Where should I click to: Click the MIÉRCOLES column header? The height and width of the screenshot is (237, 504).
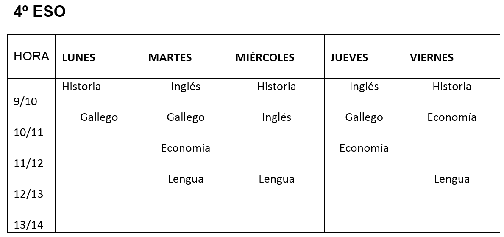pyautogui.click(x=265, y=57)
